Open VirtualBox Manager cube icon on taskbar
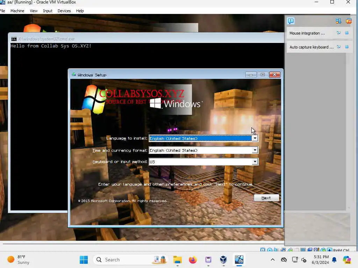The height and width of the screenshot is (268, 358). coord(223,260)
